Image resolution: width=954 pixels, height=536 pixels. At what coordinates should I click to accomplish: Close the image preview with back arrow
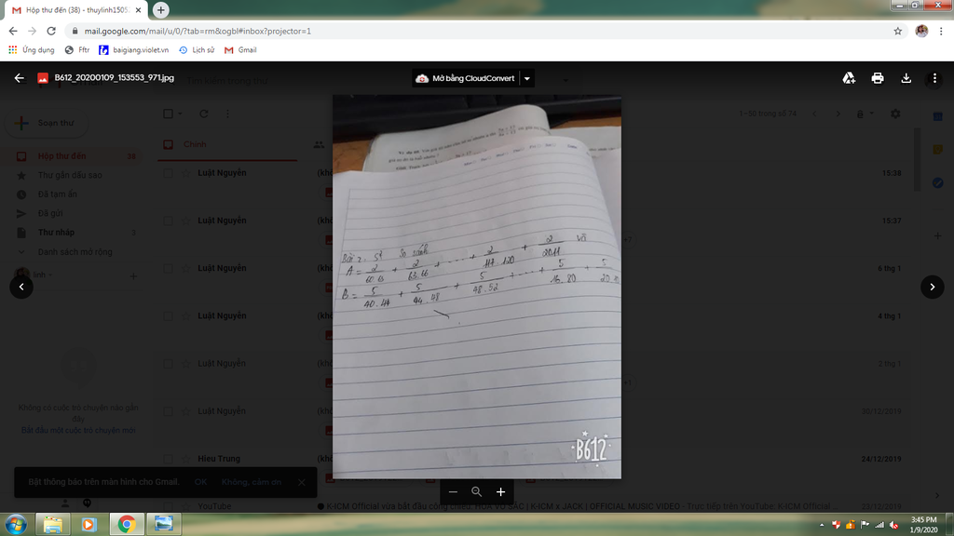coord(20,78)
